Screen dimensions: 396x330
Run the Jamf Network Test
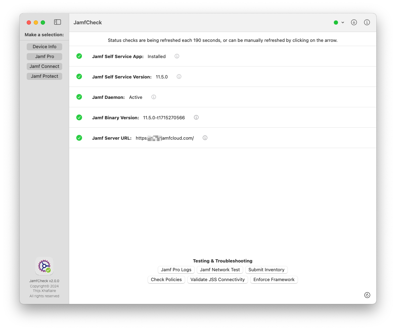click(x=220, y=269)
